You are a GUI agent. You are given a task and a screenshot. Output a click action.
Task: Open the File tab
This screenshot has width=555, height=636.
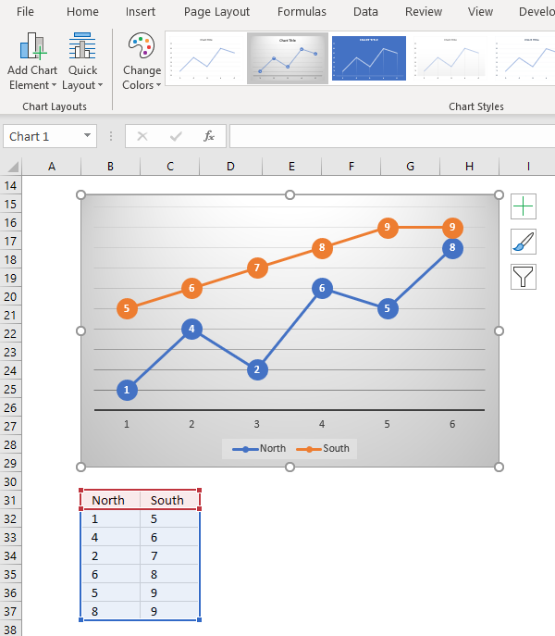[x=25, y=12]
